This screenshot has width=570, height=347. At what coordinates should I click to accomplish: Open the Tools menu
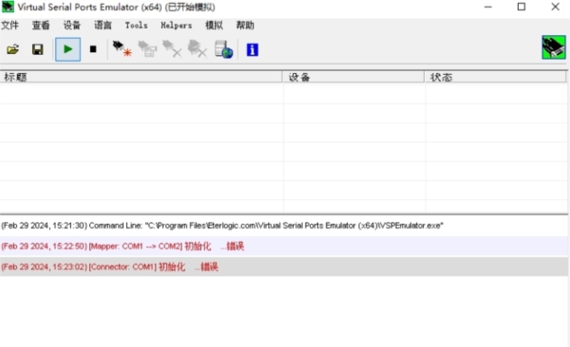(136, 26)
